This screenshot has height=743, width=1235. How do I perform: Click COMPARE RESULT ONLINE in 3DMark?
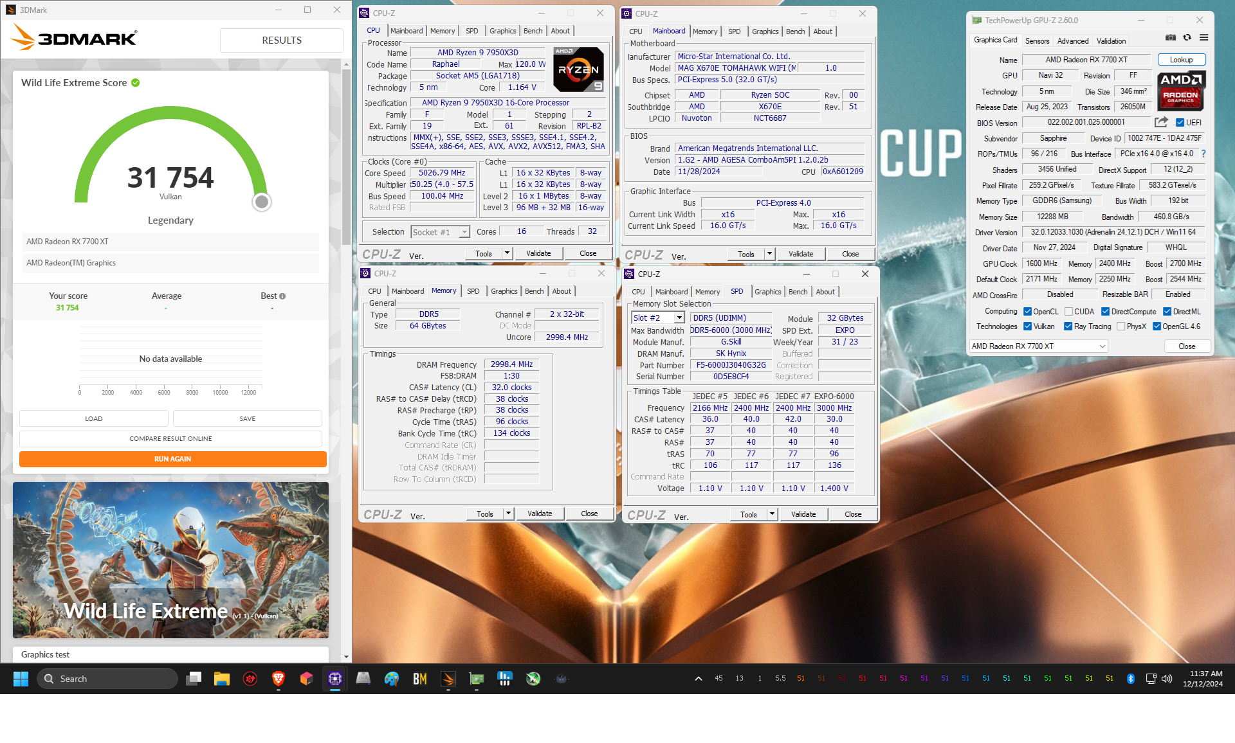(x=170, y=438)
